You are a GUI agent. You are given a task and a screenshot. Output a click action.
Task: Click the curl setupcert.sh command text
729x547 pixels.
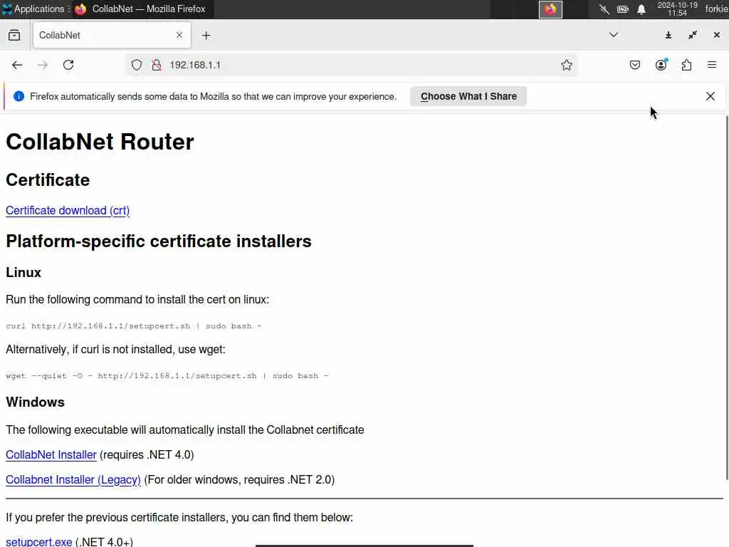pyautogui.click(x=133, y=326)
